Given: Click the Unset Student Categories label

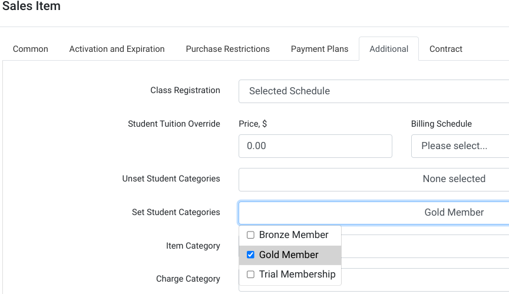Looking at the screenshot, I should [x=171, y=179].
